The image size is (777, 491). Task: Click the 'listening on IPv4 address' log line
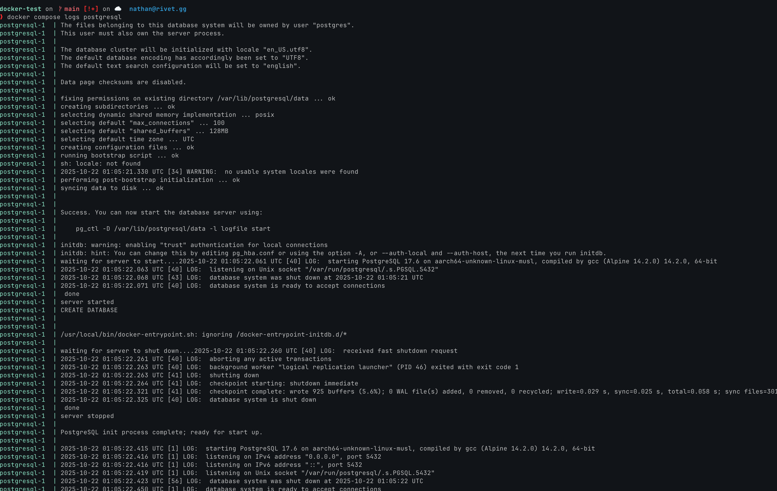(x=293, y=456)
